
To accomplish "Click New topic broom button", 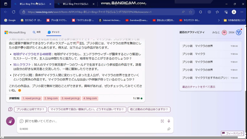I will click(x=10, y=121).
